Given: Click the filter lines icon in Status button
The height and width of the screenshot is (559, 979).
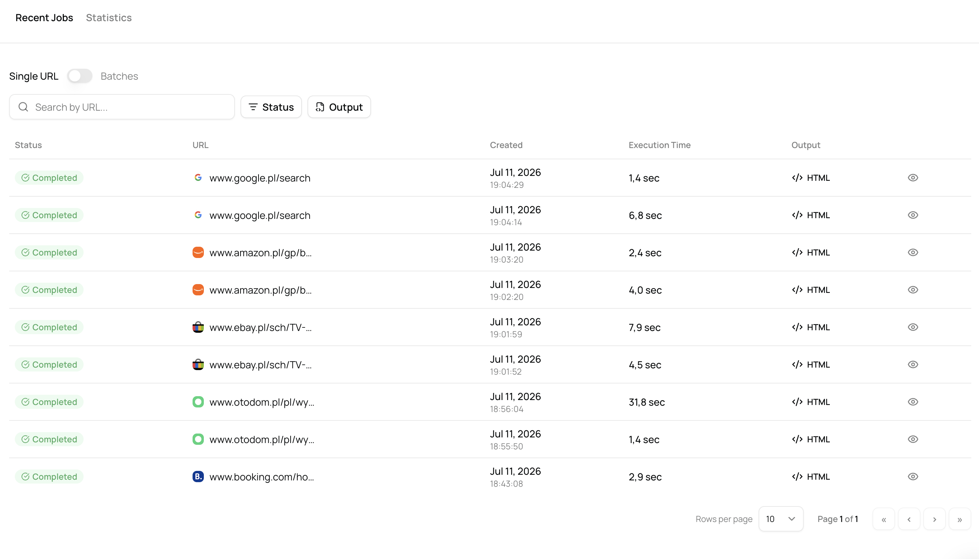Looking at the screenshot, I should (253, 107).
